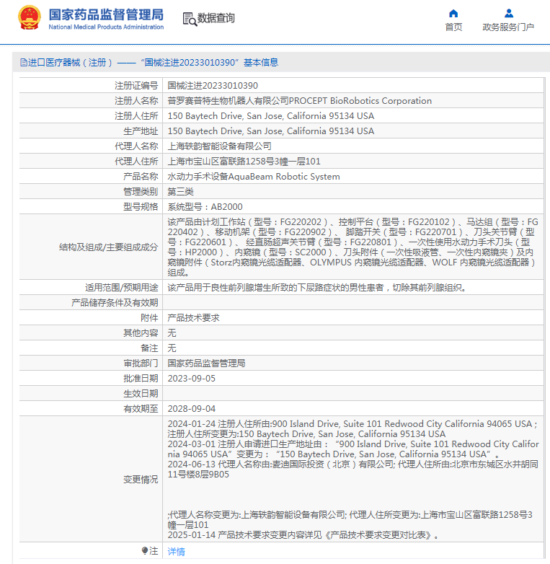The height and width of the screenshot is (564, 550).
Task: Select PROCEPT BioRobotics Corporation registrant cell
Action: pos(299,101)
